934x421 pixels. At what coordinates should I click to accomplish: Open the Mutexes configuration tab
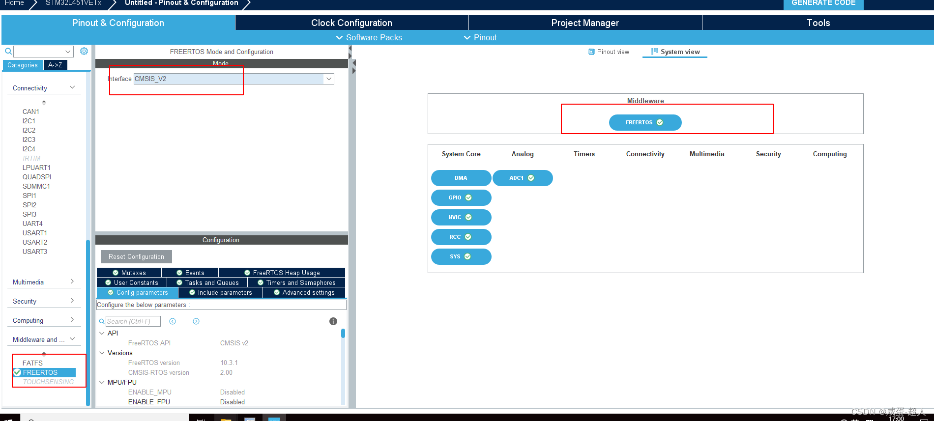[129, 273]
